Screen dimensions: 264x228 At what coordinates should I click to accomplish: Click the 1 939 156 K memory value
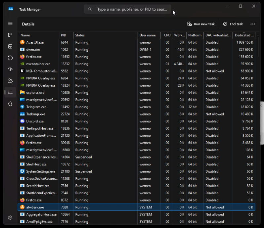pos(244,42)
